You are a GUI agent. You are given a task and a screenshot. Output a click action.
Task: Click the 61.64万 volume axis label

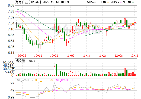pos(9,62)
